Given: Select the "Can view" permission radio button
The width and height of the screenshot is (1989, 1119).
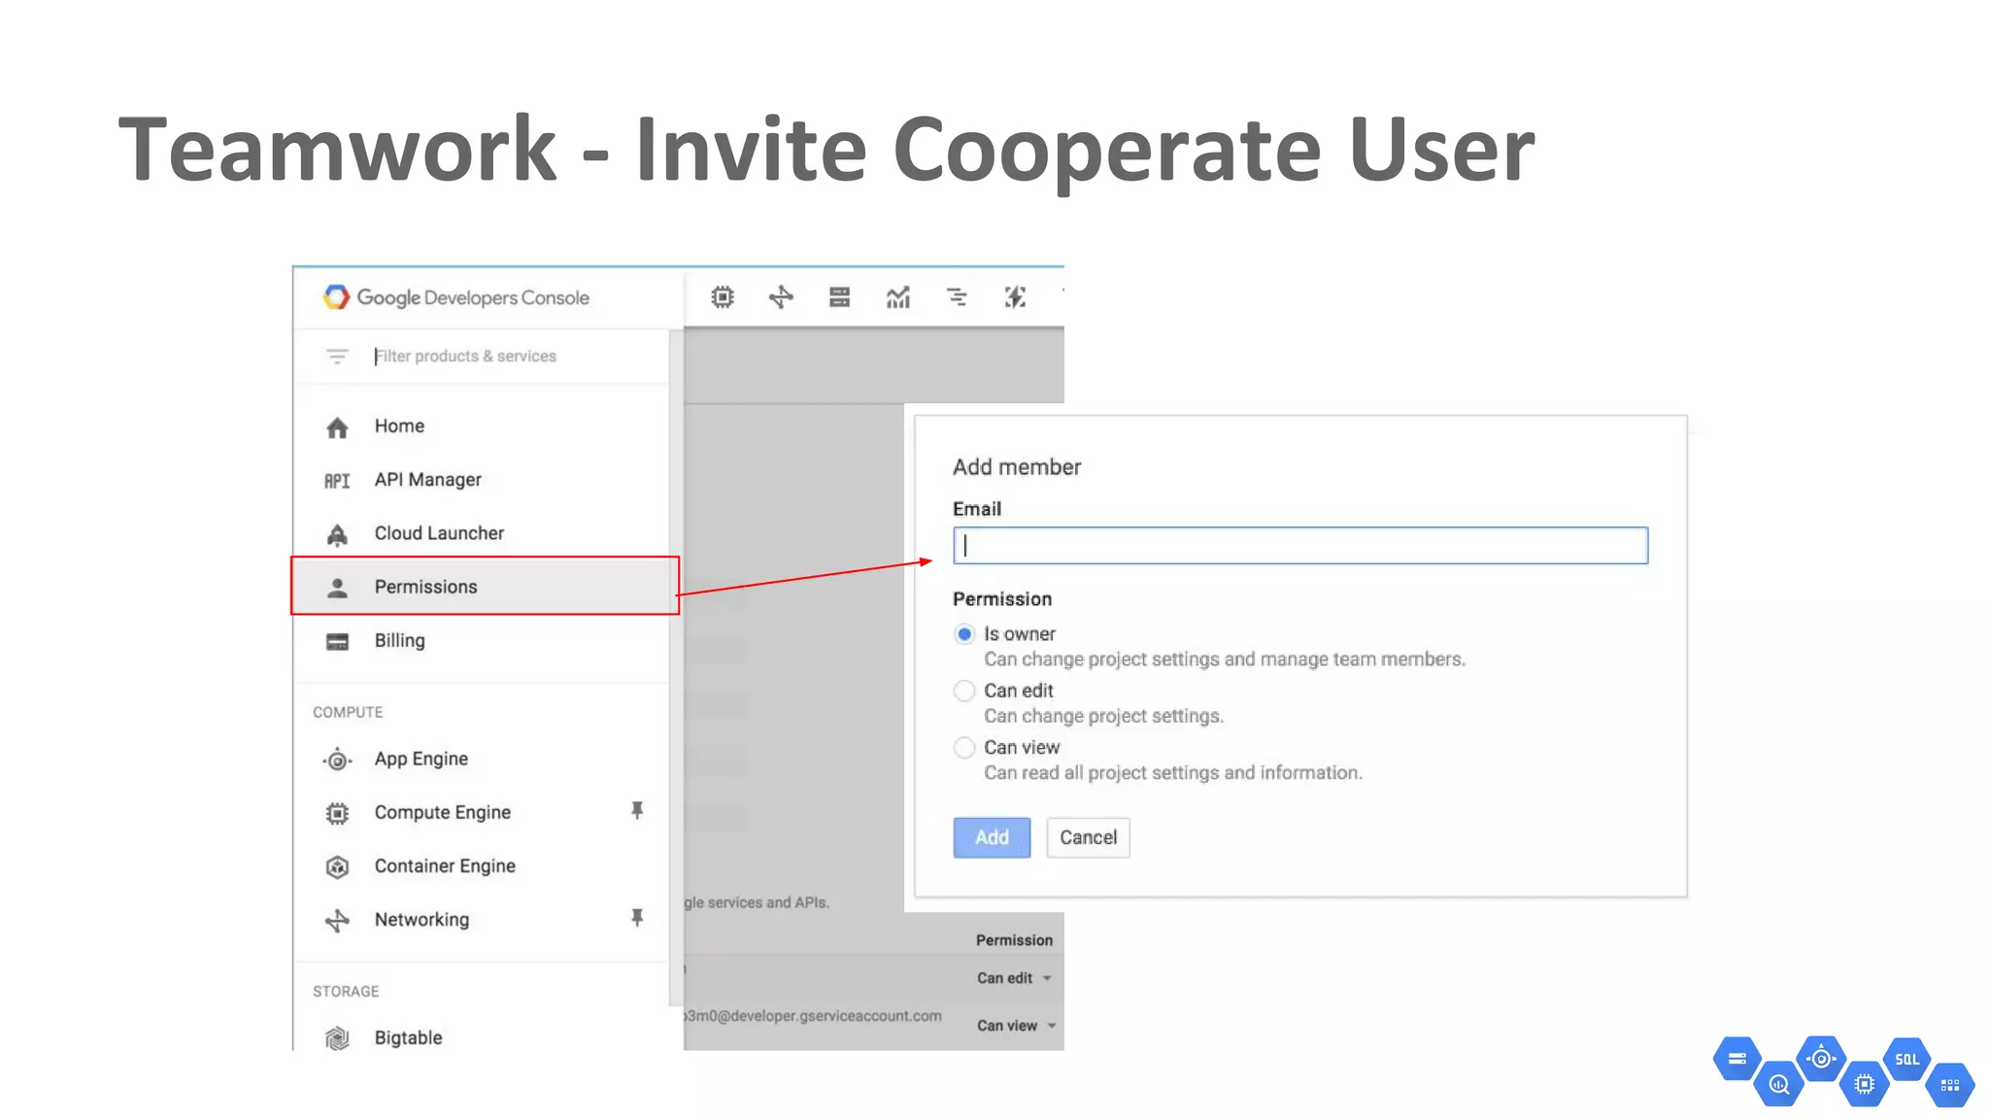Looking at the screenshot, I should pyautogui.click(x=963, y=747).
